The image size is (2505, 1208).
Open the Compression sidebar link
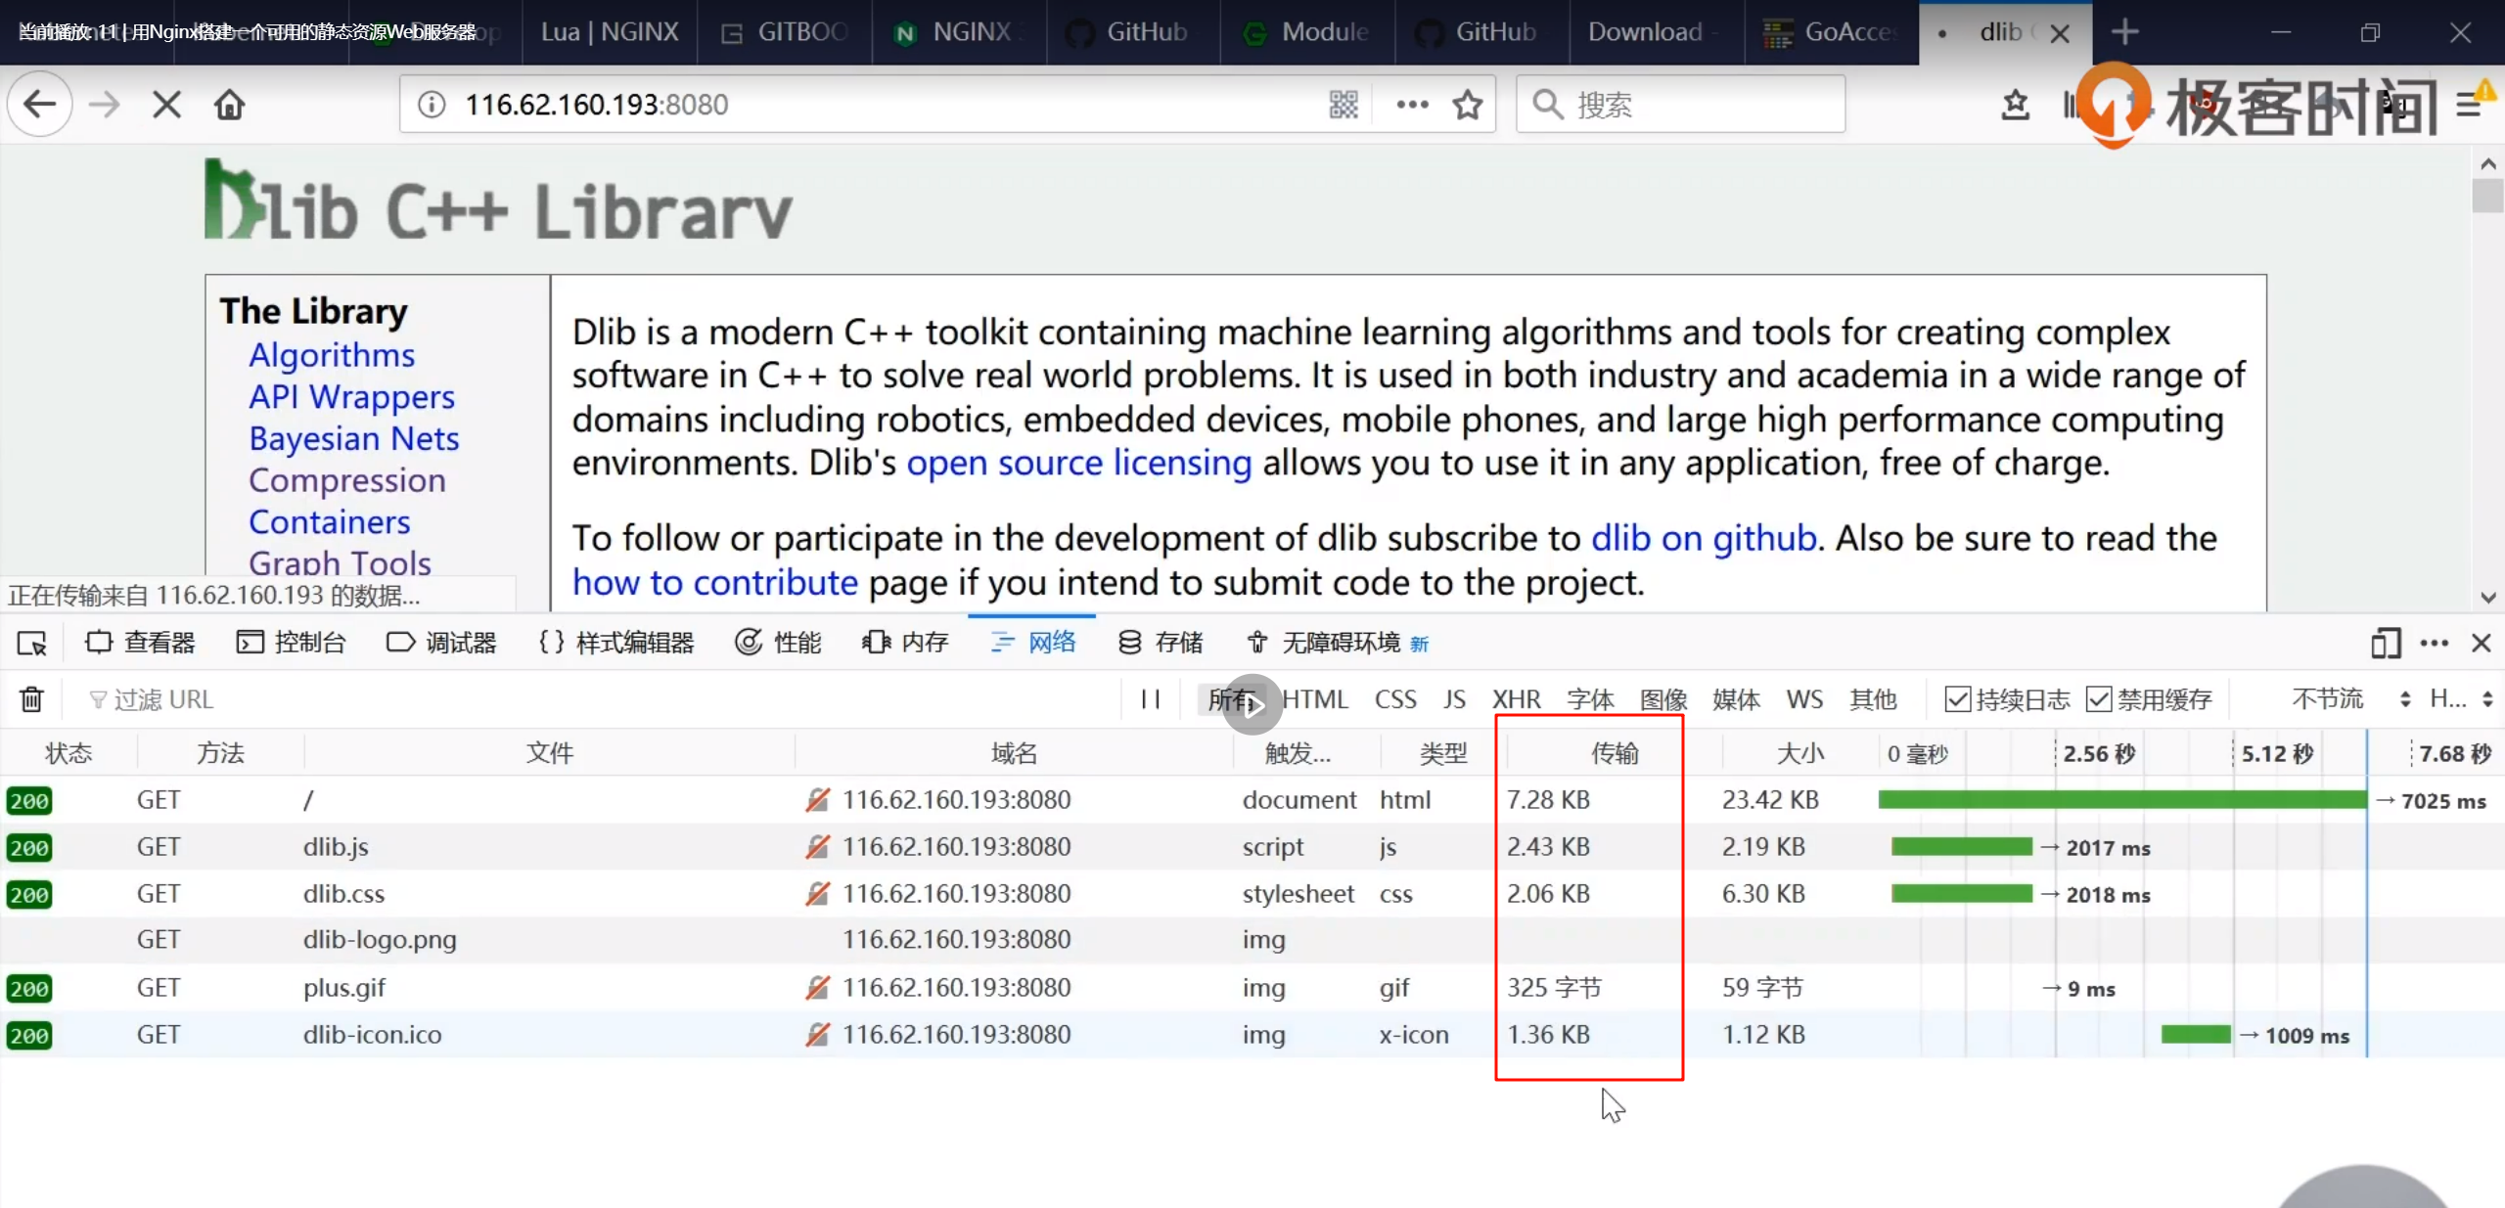[x=347, y=480]
